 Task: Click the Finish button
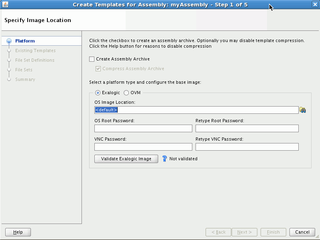(273, 232)
